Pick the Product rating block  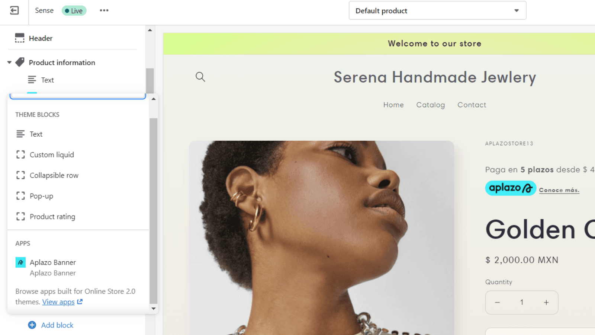52,217
